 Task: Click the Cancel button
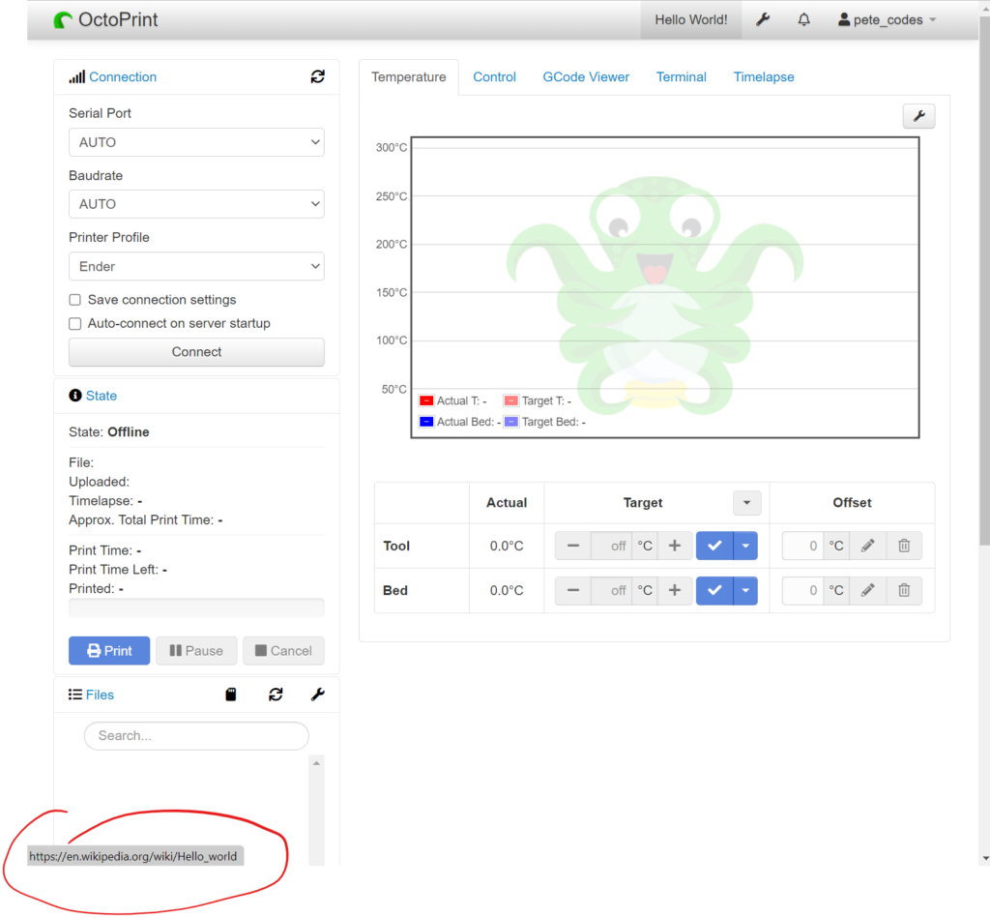point(283,650)
